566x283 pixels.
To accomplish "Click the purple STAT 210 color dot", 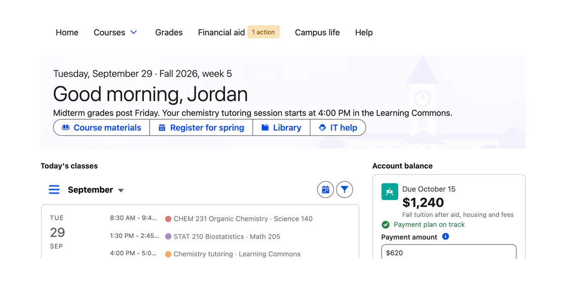I will point(168,237).
